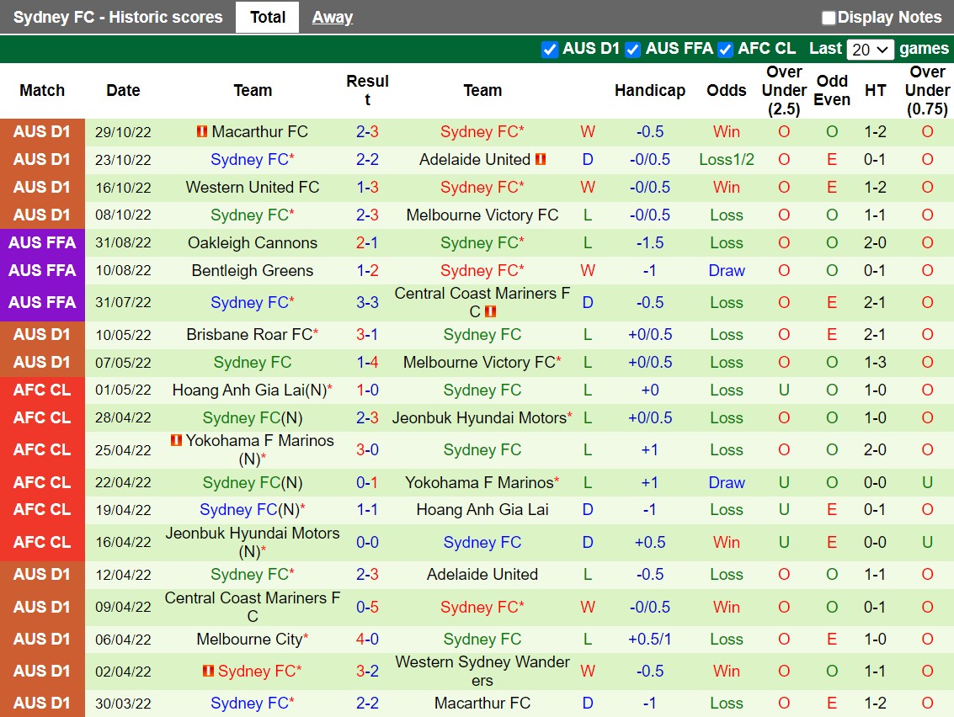Open the last games count dropdown showing 20
954x717 pixels.
coord(870,49)
